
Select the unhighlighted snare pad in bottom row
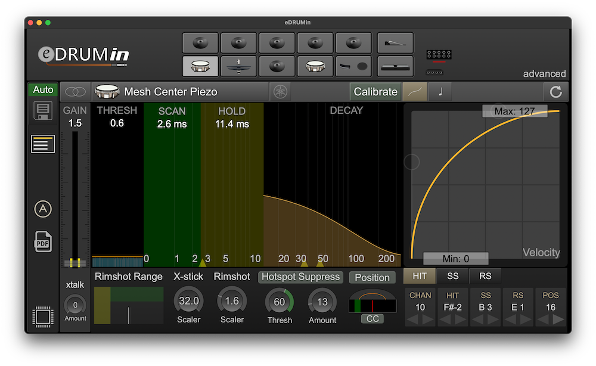(x=315, y=66)
